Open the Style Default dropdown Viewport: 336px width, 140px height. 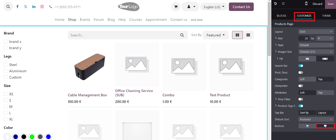tap(316, 45)
